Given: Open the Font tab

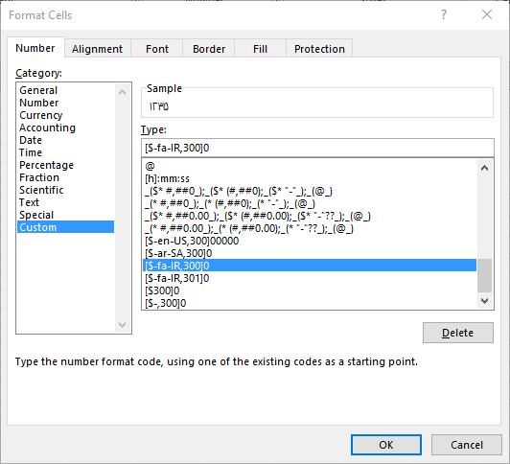Looking at the screenshot, I should click(x=157, y=49).
